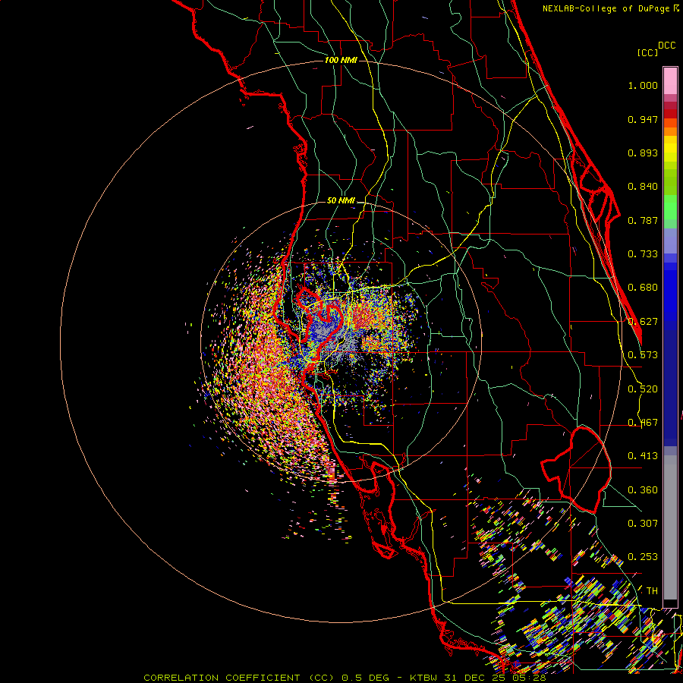The height and width of the screenshot is (683, 683).
Task: Click the 0.520 legend value
Action: [x=643, y=389]
